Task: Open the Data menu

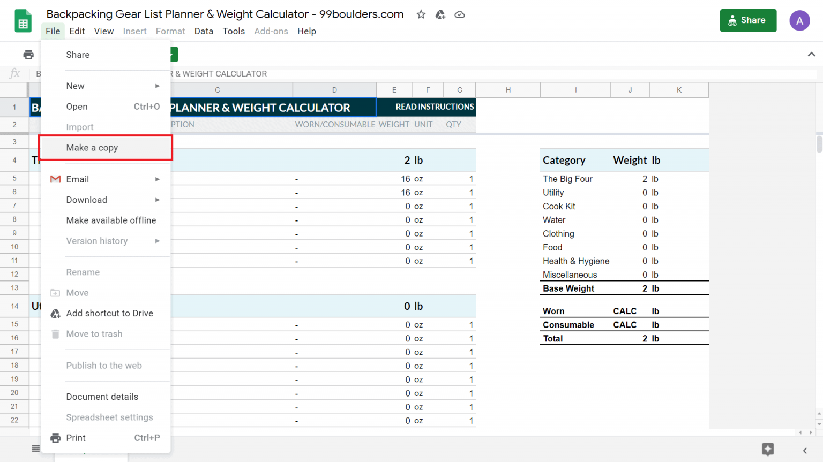Action: 204,31
